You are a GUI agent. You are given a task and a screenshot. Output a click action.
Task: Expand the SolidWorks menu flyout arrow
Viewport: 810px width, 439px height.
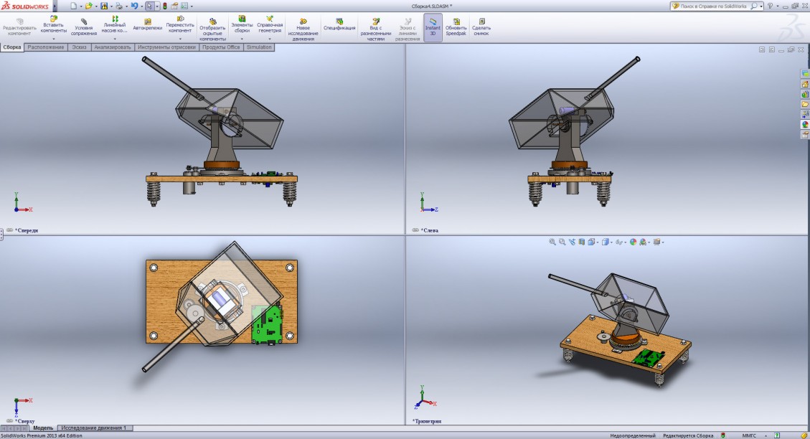click(x=55, y=6)
